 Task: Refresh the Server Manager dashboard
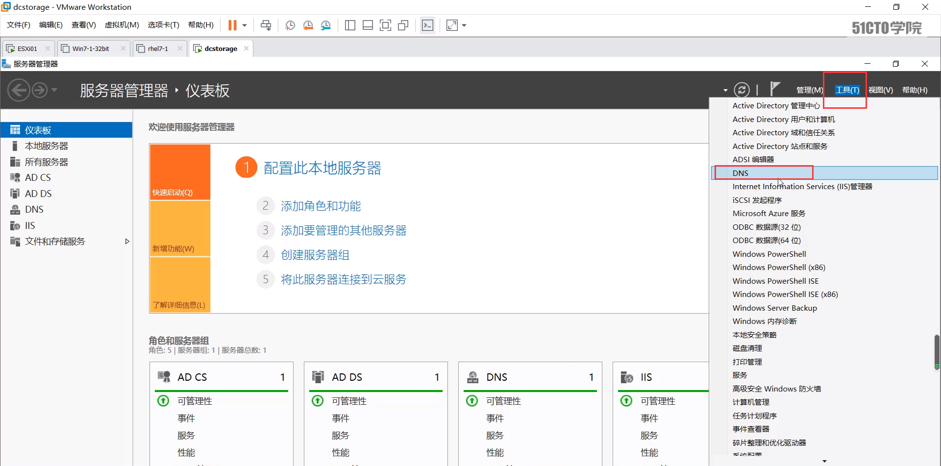pos(742,90)
